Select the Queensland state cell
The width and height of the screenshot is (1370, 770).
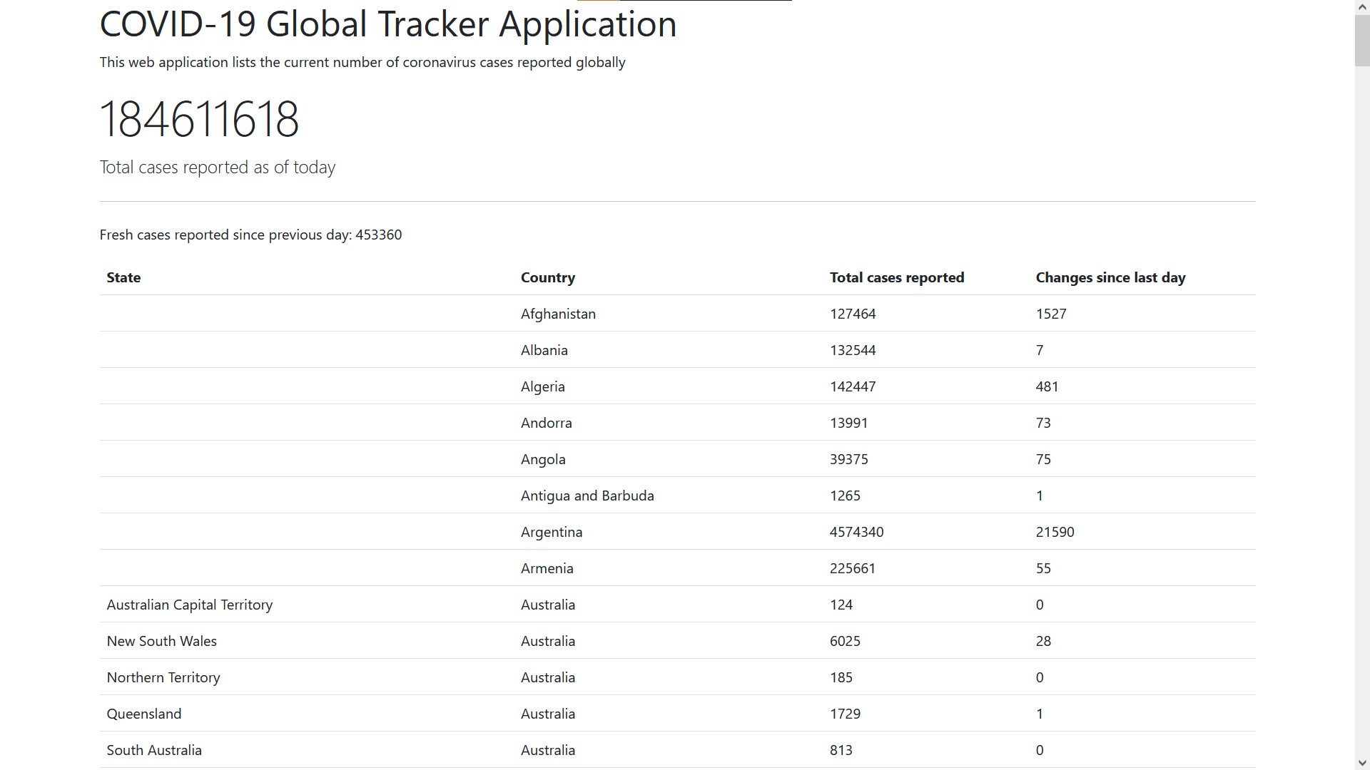coord(143,714)
